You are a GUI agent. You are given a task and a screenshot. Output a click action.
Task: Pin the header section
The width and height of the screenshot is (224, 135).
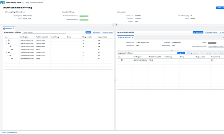click(x=117, y=24)
